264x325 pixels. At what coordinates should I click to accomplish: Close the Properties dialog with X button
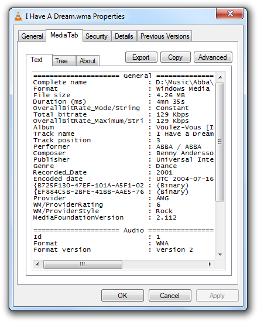click(x=229, y=13)
